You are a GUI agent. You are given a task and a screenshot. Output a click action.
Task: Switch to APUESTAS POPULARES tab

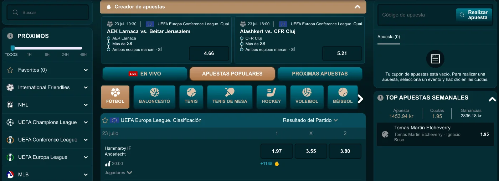coord(232,74)
